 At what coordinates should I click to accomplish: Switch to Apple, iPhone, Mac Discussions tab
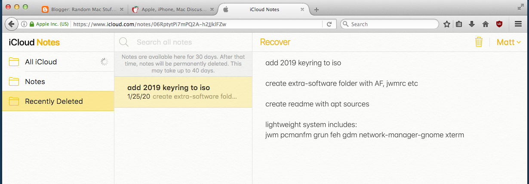[172, 9]
